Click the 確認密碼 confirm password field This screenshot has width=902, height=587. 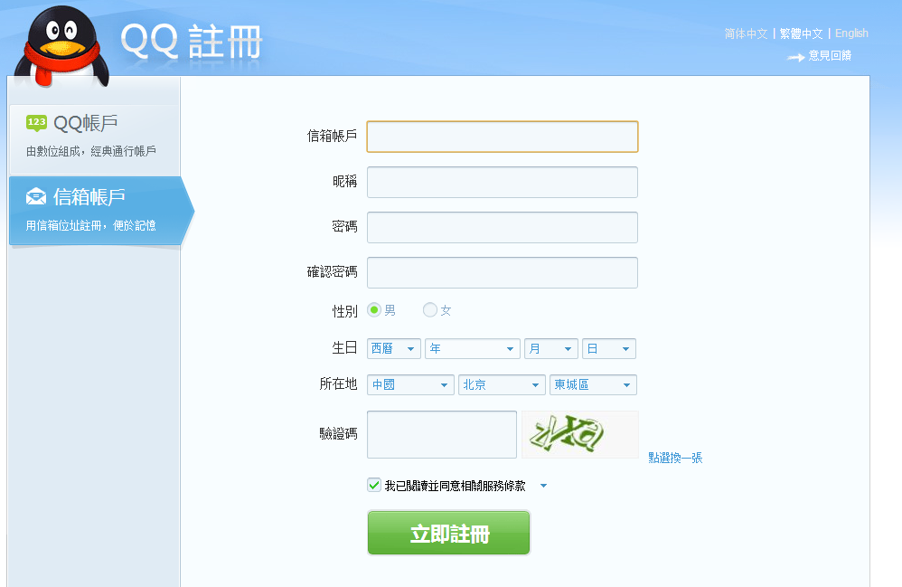coord(503,273)
